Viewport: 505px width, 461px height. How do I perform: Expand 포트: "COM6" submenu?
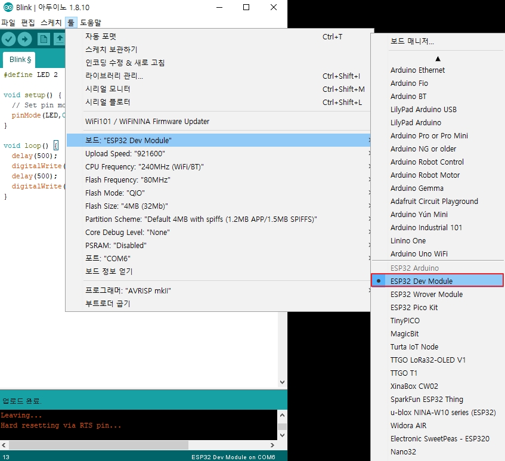pyautogui.click(x=218, y=259)
